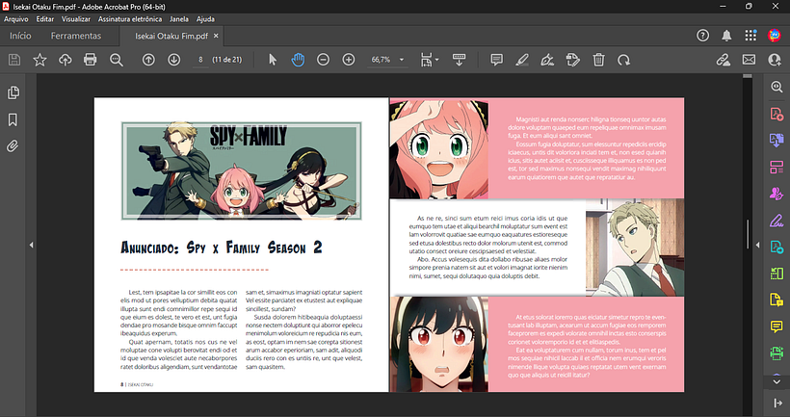Open the bookmarks panel
The height and width of the screenshot is (417, 790).
tap(13, 119)
